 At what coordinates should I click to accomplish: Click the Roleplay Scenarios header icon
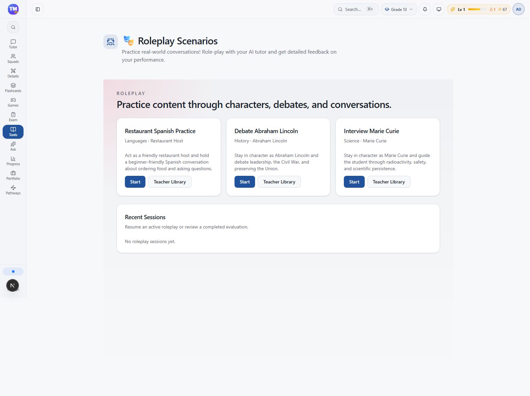click(111, 42)
